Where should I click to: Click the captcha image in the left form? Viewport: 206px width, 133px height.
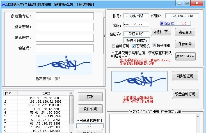tap(64, 65)
